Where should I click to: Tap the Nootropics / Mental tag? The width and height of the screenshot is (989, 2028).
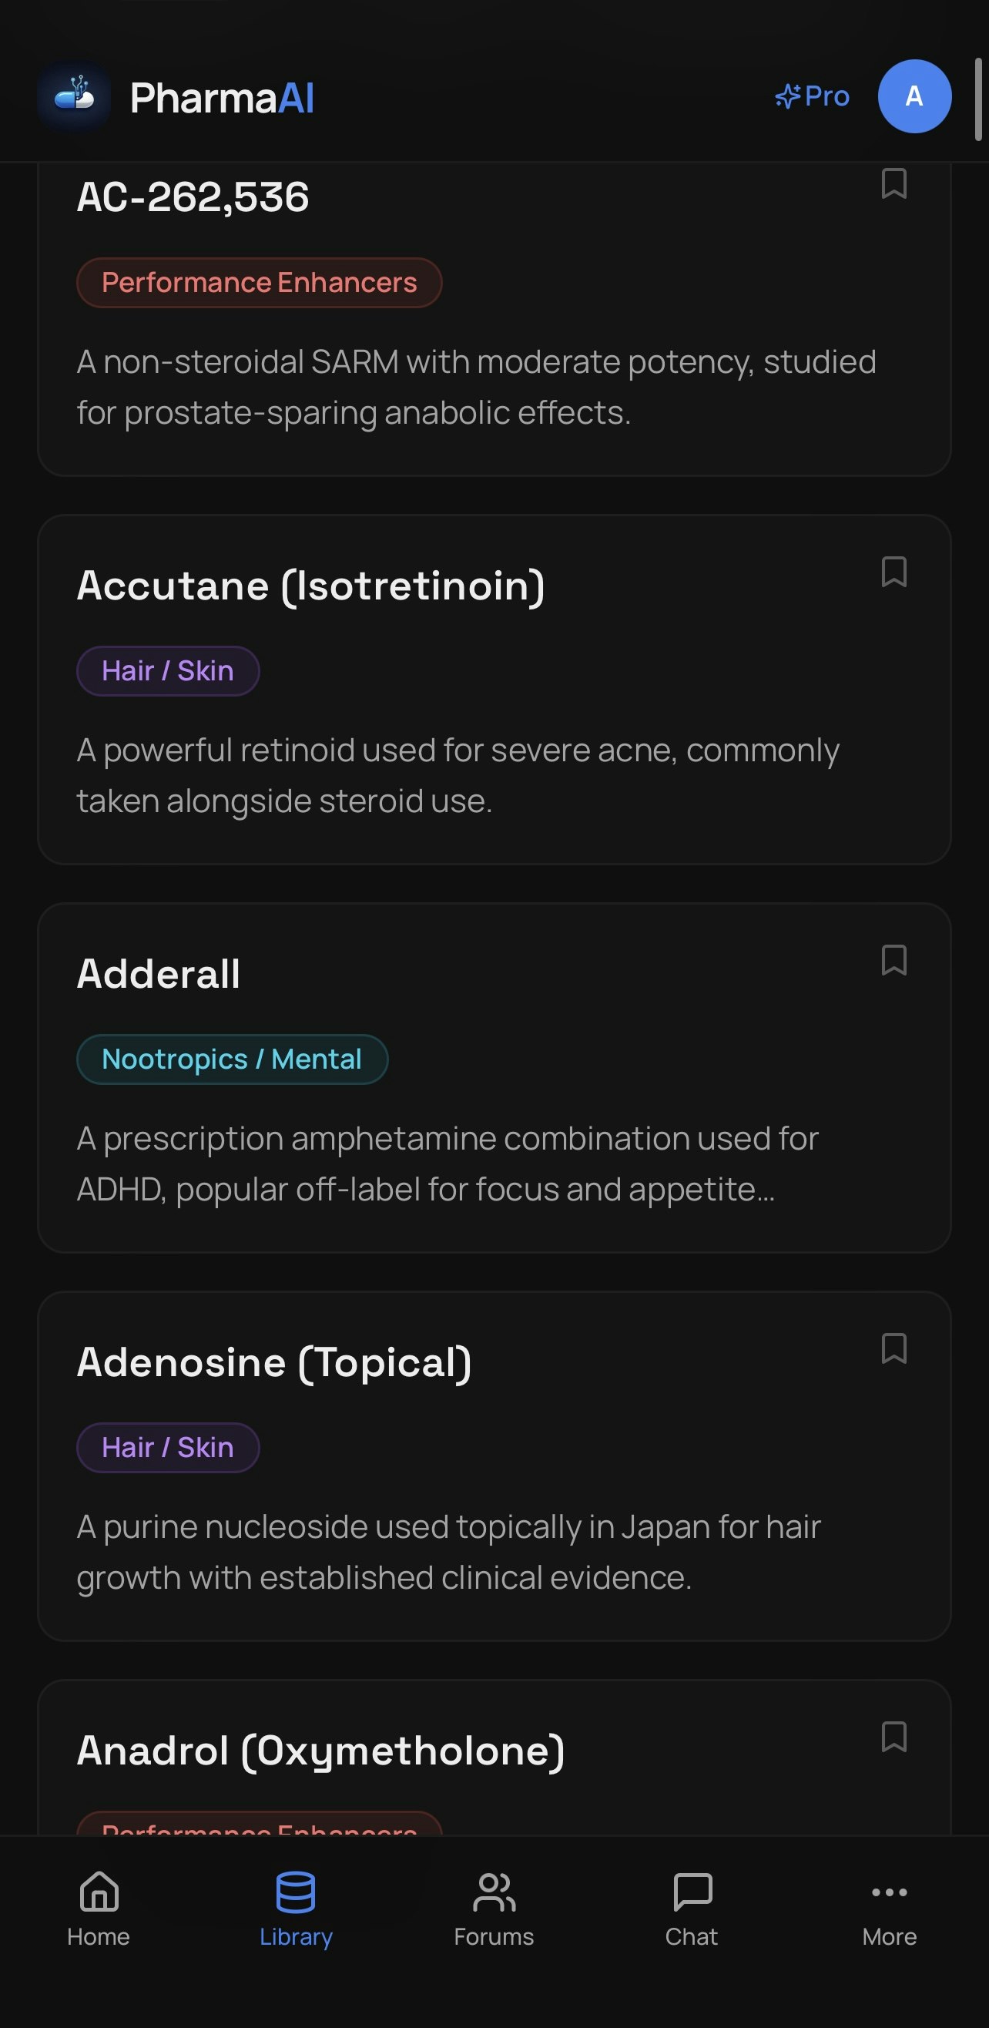(x=232, y=1059)
